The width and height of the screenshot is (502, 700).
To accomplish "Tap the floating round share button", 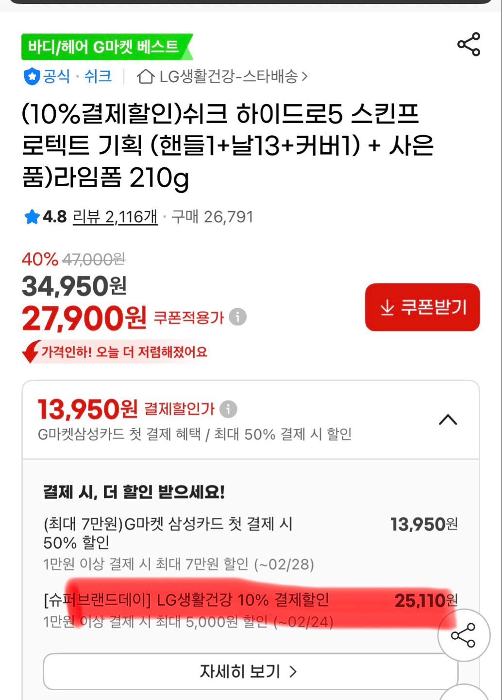I will point(463,635).
